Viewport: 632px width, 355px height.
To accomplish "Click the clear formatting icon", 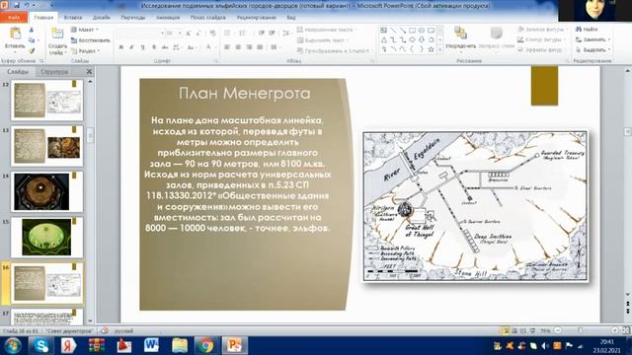I will click(213, 34).
